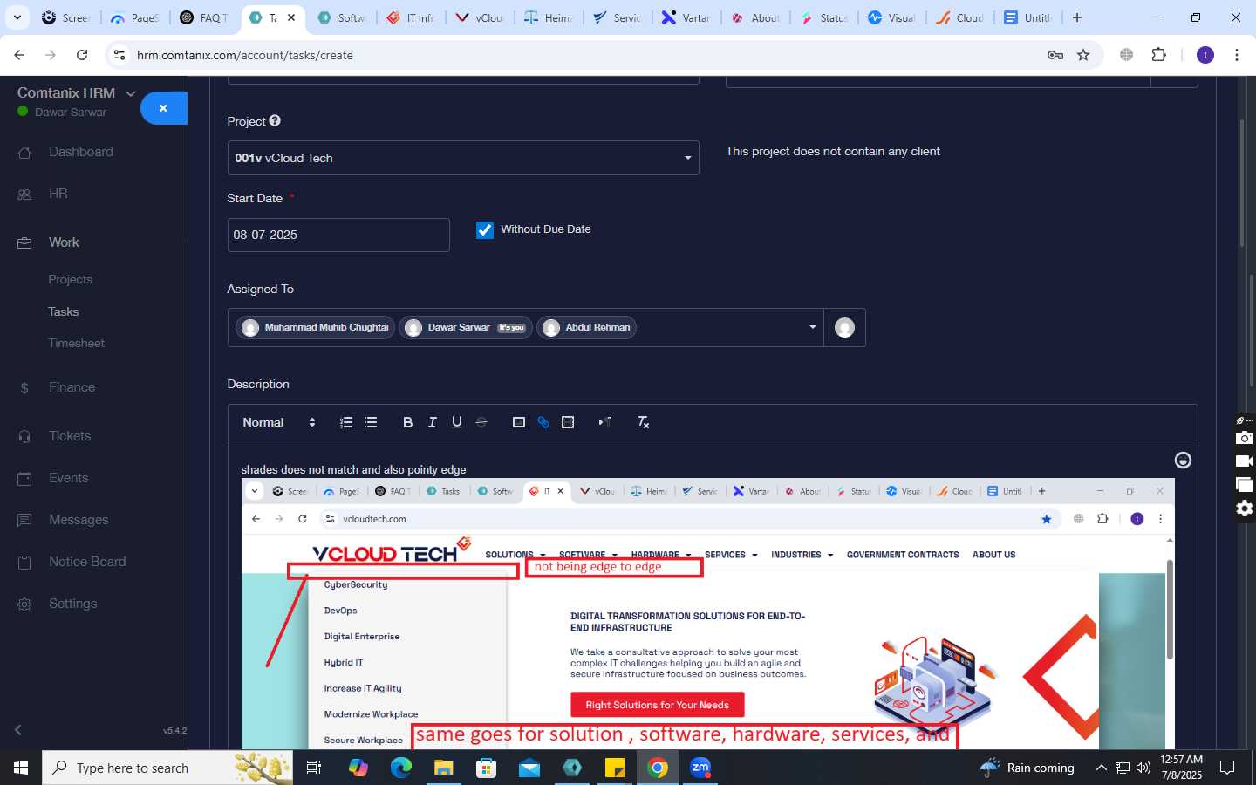
Task: Reload the current page
Action: (82, 55)
